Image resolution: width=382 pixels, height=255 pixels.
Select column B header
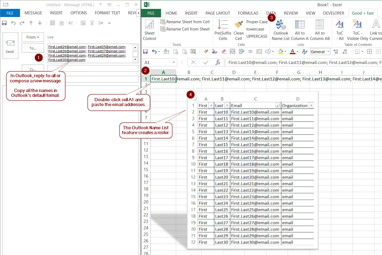(x=189, y=72)
